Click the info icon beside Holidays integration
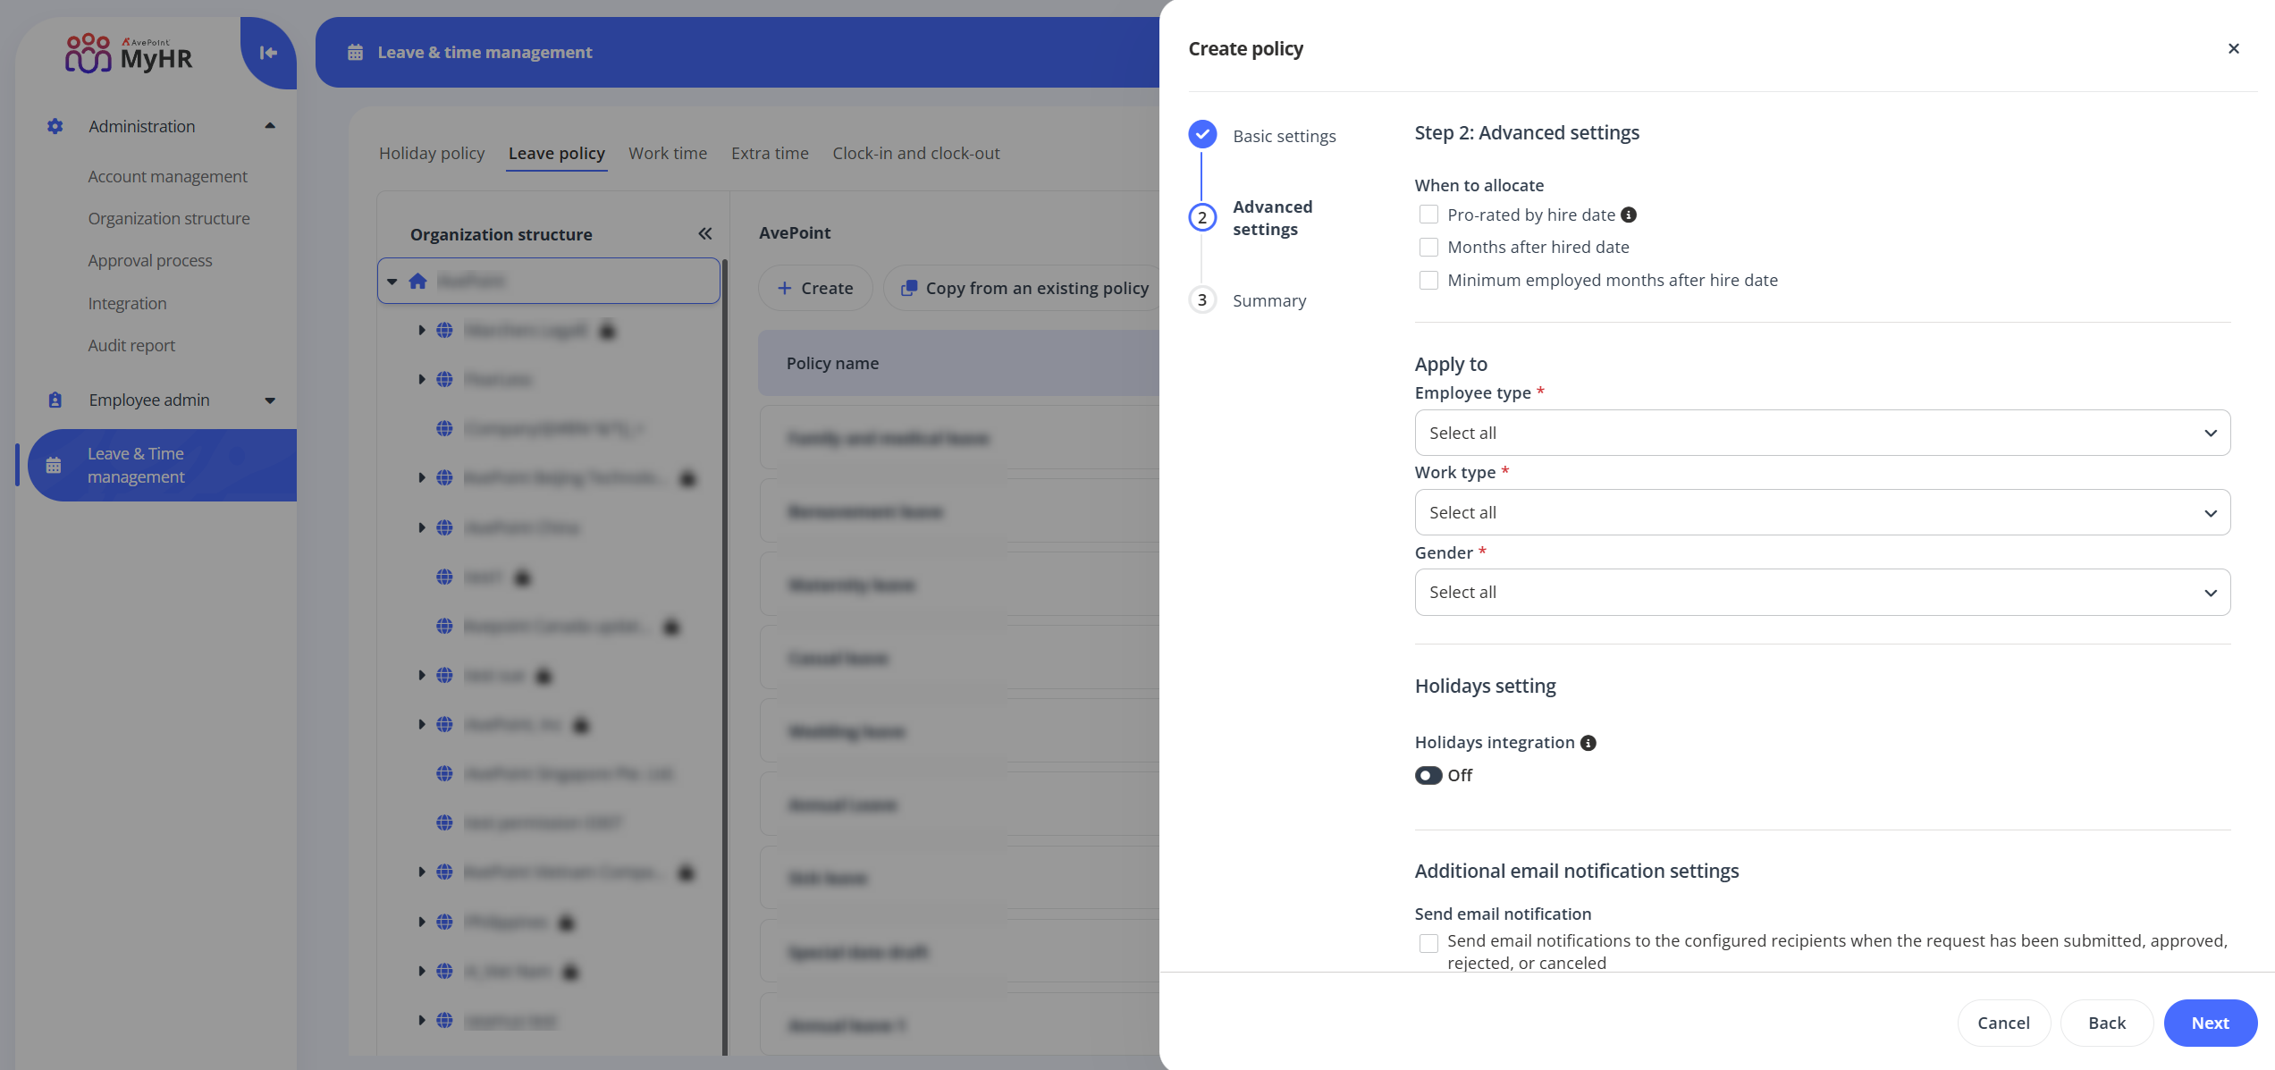 pos(1588,743)
